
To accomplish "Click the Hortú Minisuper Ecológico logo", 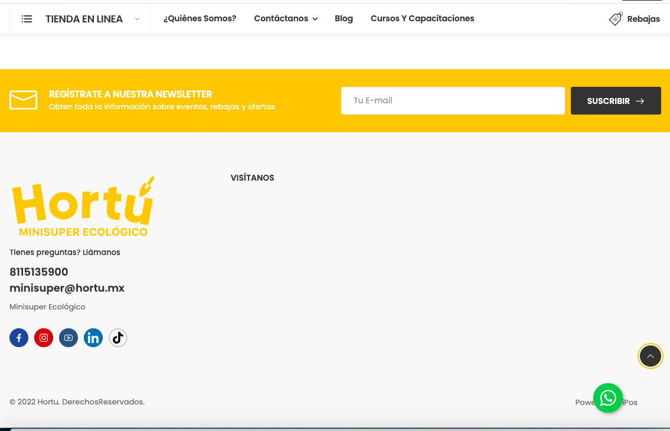I will (83, 207).
